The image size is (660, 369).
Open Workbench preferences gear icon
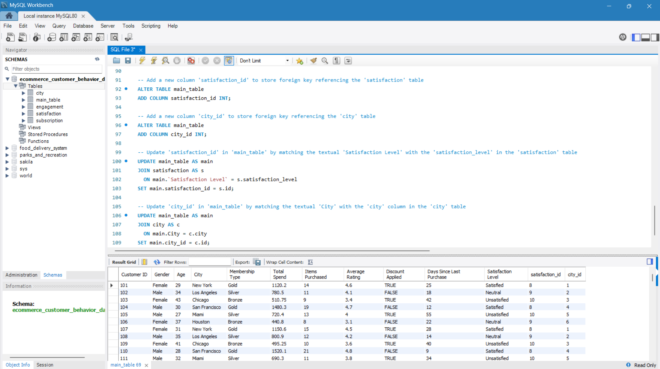coord(623,37)
